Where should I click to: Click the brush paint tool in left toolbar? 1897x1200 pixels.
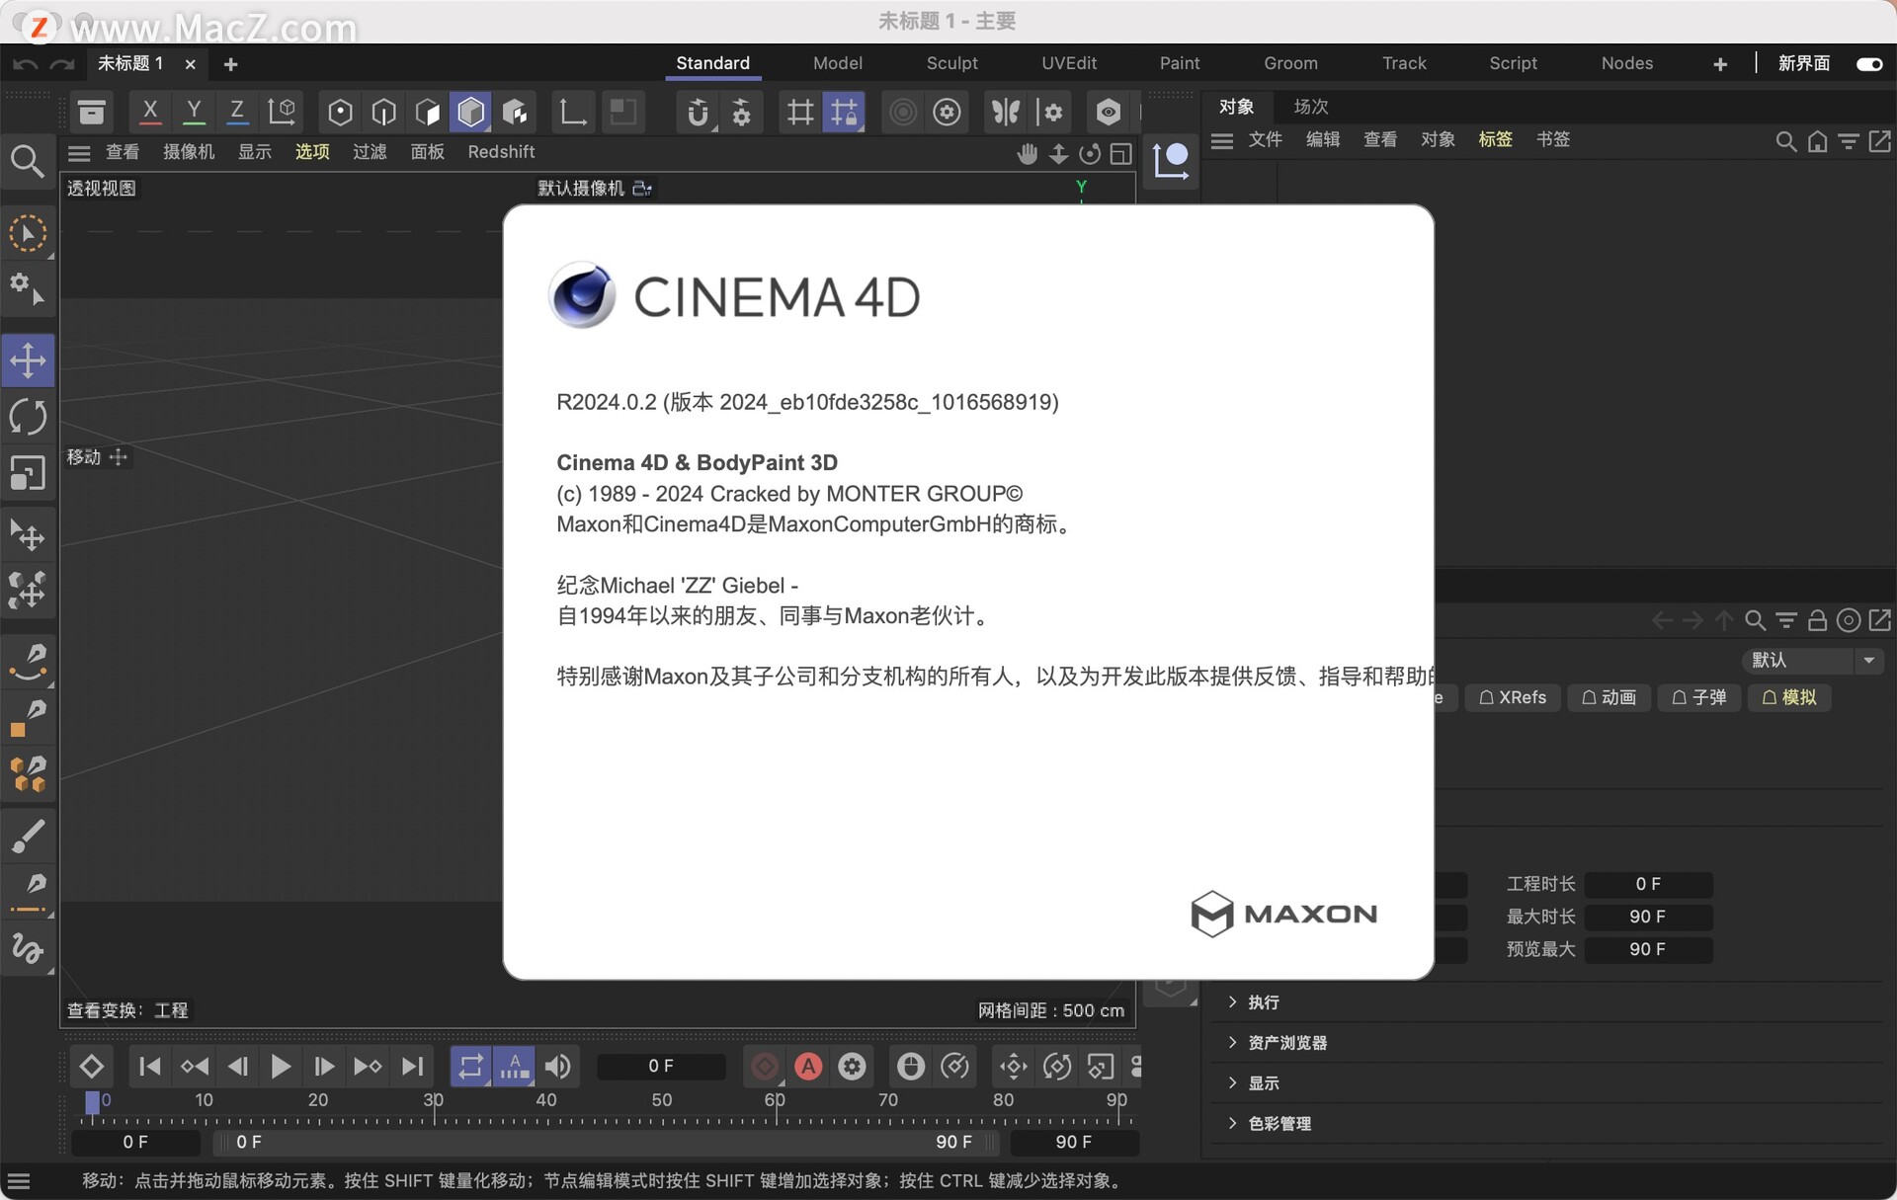[x=28, y=838]
